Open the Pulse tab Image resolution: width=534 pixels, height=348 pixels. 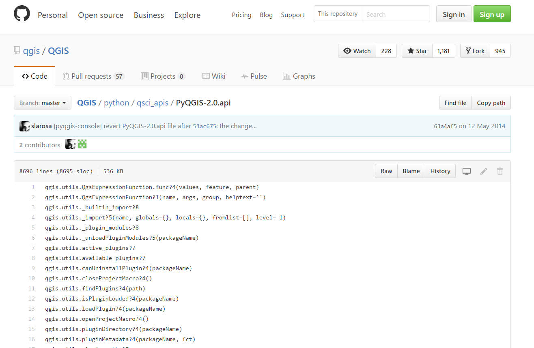coord(254,76)
